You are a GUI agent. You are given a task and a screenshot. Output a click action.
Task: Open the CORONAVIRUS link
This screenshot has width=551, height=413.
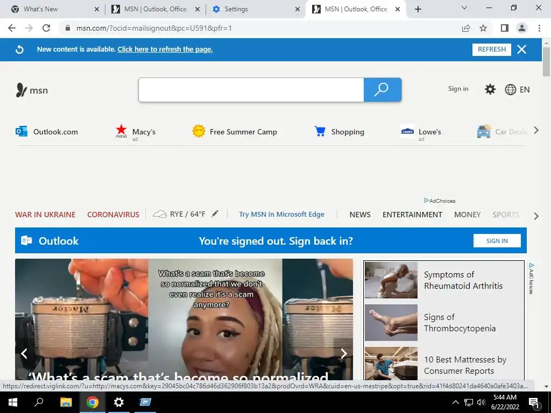pos(113,215)
